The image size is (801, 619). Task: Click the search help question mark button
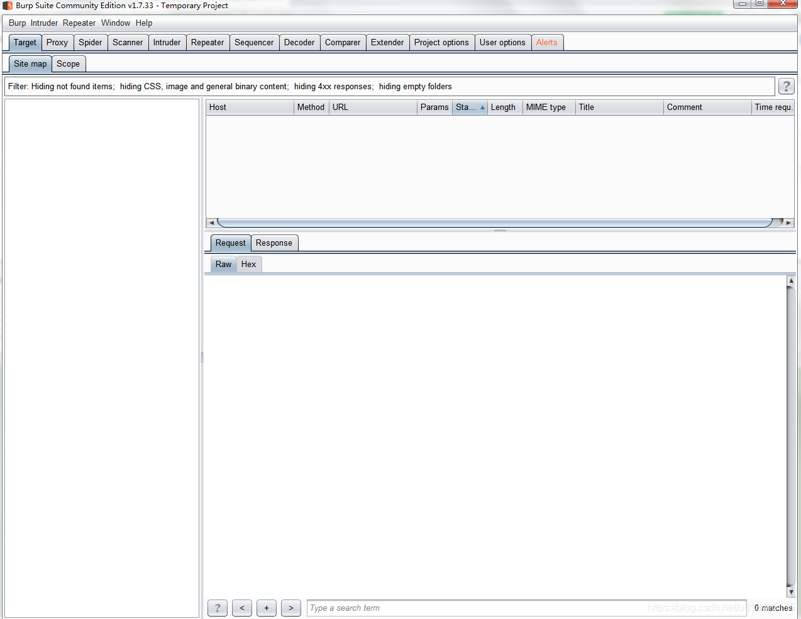(218, 608)
